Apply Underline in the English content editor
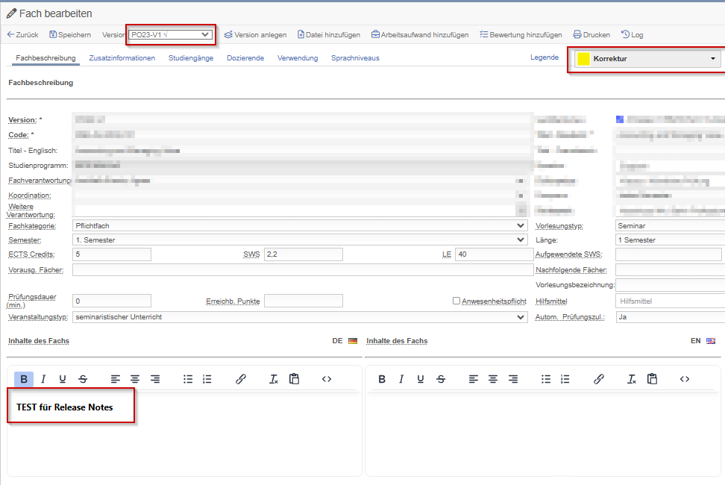 pos(420,379)
